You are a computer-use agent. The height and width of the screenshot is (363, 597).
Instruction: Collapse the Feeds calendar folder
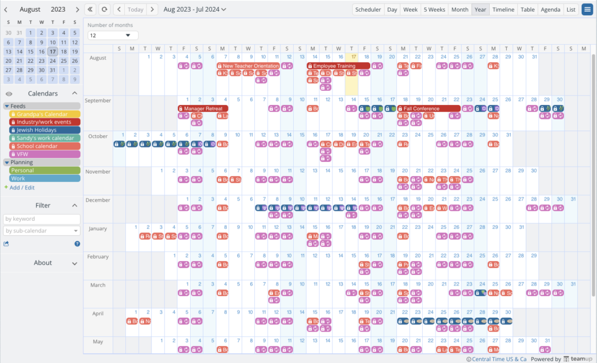coord(6,106)
